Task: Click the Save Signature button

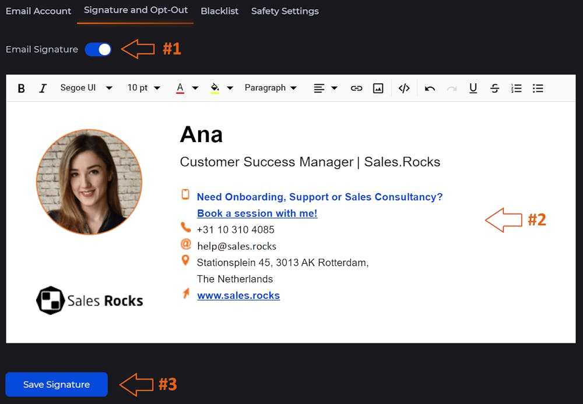Action: 57,384
